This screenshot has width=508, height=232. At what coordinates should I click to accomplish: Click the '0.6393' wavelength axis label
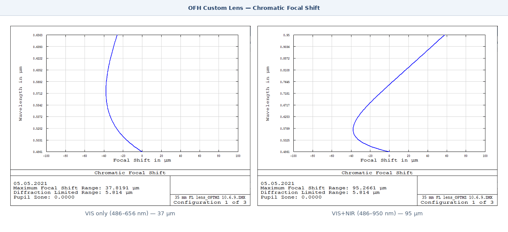38,47
